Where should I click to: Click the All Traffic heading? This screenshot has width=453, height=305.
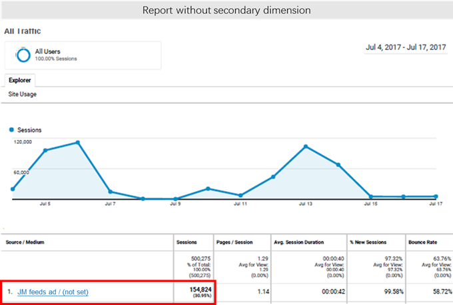click(23, 31)
